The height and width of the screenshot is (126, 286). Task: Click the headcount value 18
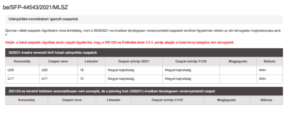pos(82,70)
